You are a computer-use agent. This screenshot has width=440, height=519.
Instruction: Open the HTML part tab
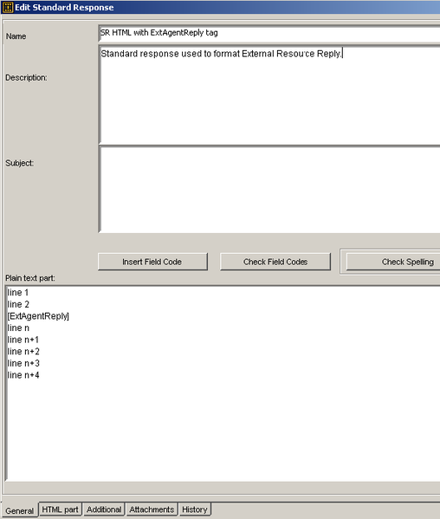pyautogui.click(x=61, y=509)
